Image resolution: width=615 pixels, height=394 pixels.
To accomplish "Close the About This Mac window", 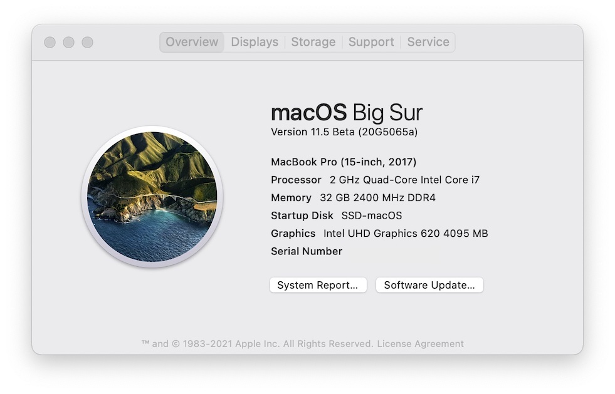I will click(x=50, y=43).
